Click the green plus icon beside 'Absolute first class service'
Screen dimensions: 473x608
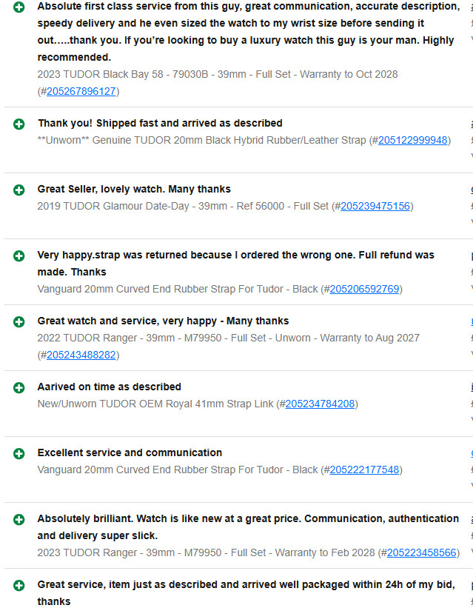(19, 7)
